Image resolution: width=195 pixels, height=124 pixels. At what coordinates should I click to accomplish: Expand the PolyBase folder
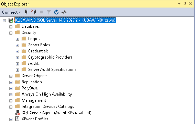(11, 89)
